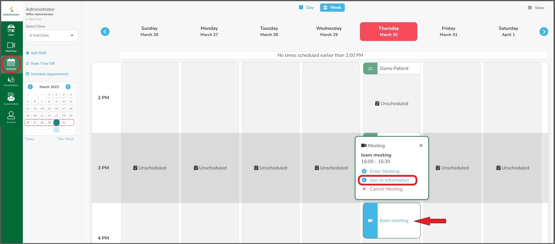Click the Meet Now video icon
The image size is (555, 244).
tap(11, 47)
